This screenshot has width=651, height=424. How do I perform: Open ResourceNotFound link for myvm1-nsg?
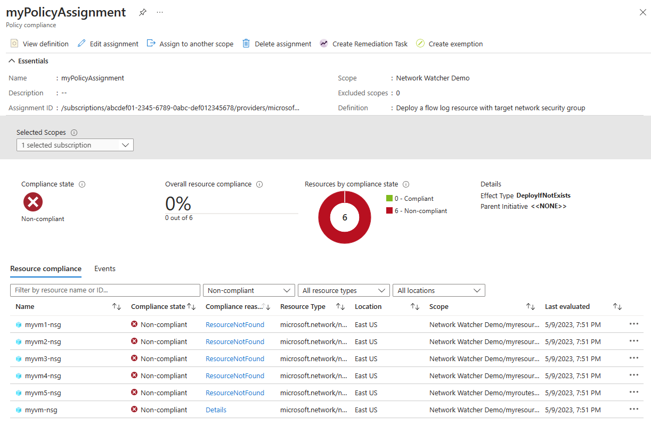tap(235, 324)
